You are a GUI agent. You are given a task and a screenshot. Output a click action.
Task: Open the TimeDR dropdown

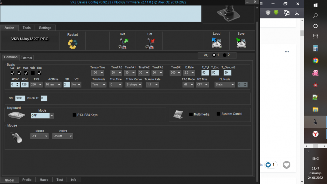click(175, 73)
